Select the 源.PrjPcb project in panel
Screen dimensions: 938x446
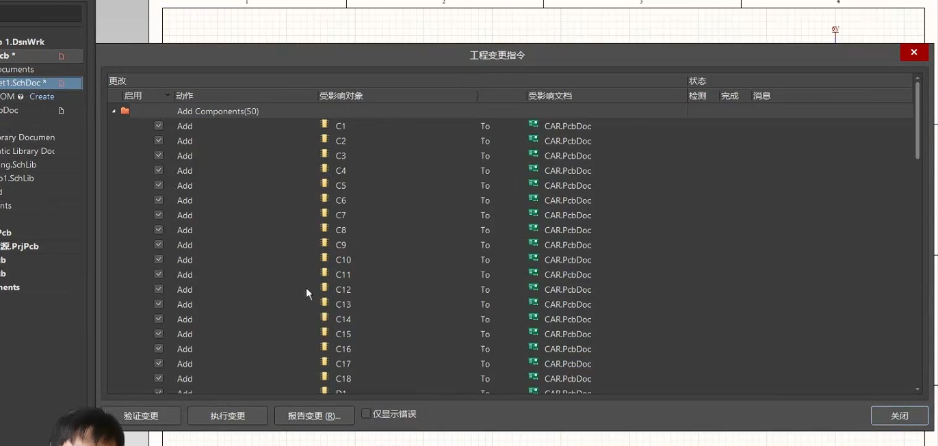[19, 246]
